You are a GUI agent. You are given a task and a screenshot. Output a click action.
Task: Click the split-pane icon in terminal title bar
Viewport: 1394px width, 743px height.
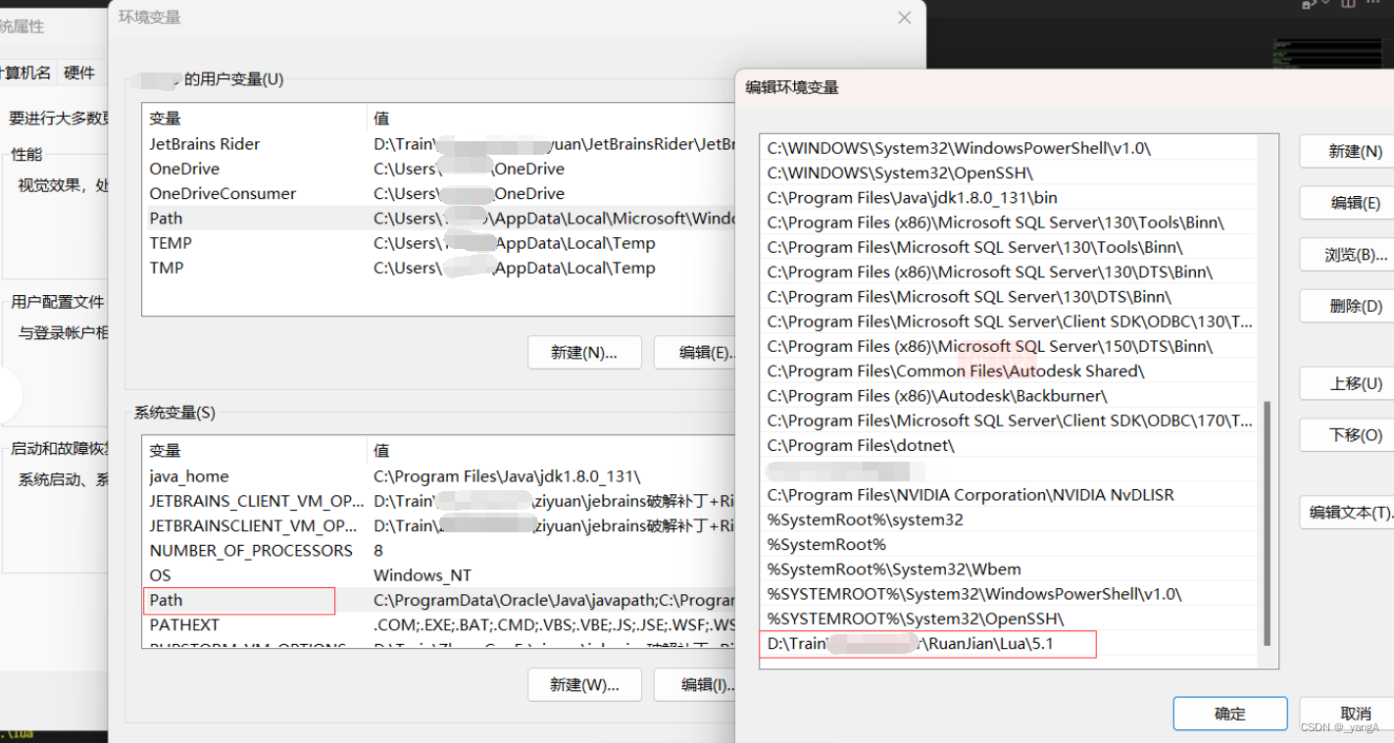tap(1348, 4)
